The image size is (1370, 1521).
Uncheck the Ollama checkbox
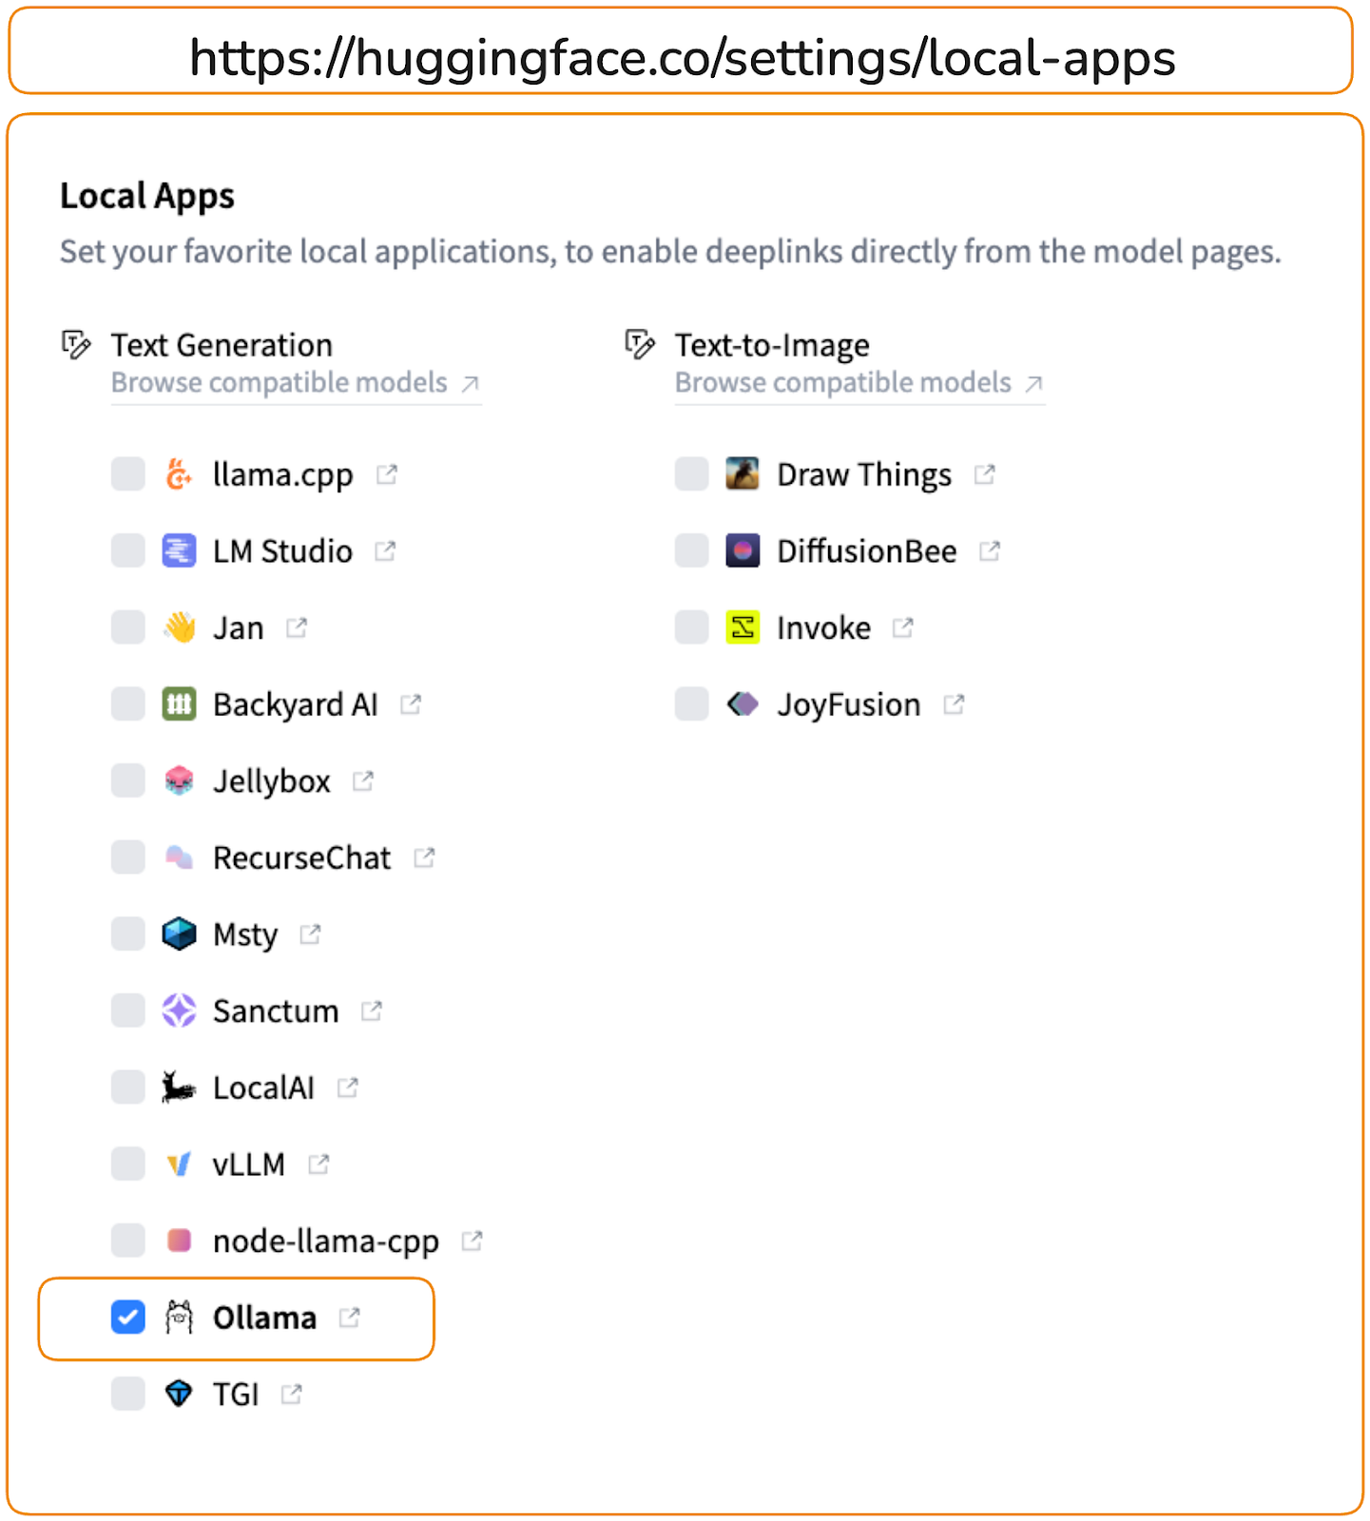[128, 1317]
